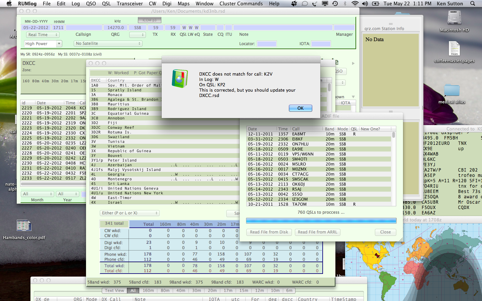Open the Month filter All dropdown

37,194
